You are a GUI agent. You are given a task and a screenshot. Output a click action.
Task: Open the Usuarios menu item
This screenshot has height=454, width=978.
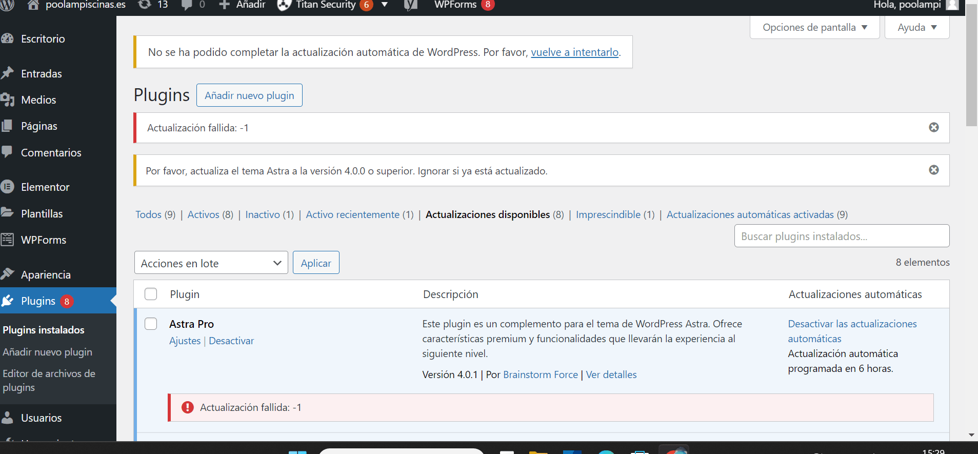click(x=41, y=418)
